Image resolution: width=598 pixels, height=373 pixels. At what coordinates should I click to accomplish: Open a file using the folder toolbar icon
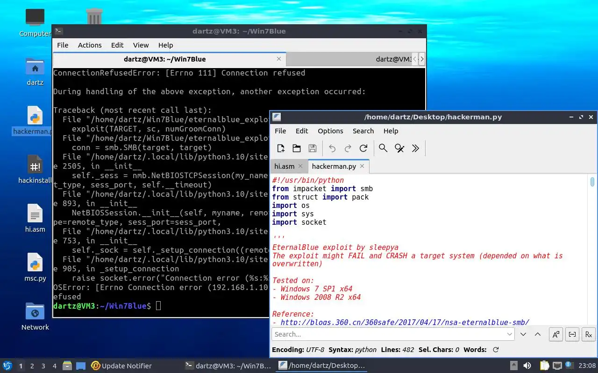click(297, 148)
